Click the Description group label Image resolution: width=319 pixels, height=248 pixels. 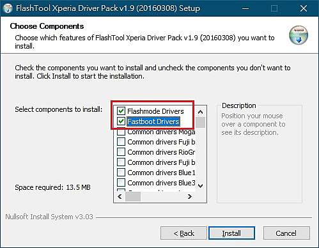239,105
